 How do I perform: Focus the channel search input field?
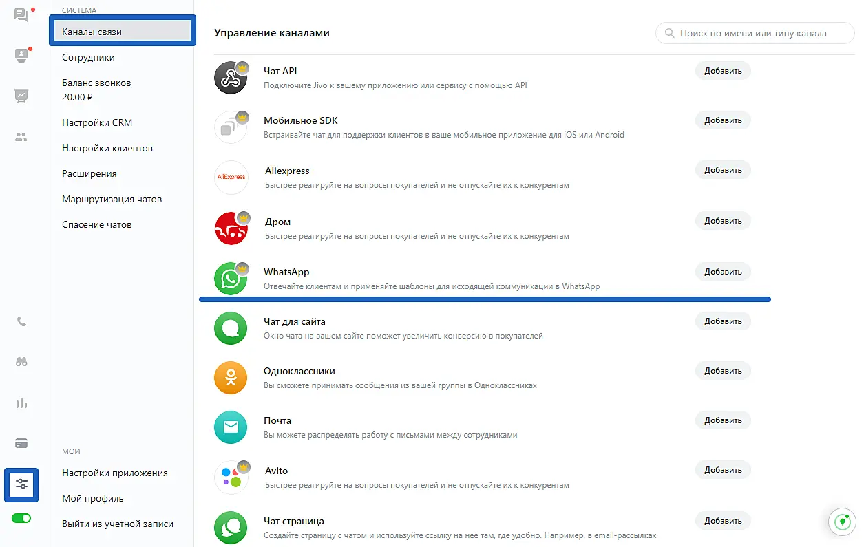coord(757,33)
